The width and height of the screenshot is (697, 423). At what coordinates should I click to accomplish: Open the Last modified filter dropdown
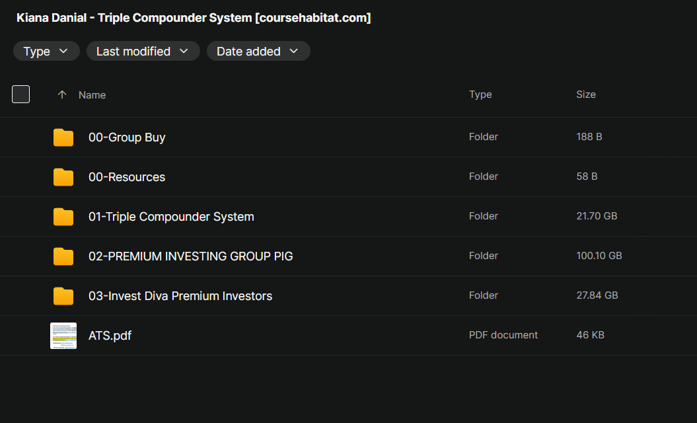click(x=143, y=51)
